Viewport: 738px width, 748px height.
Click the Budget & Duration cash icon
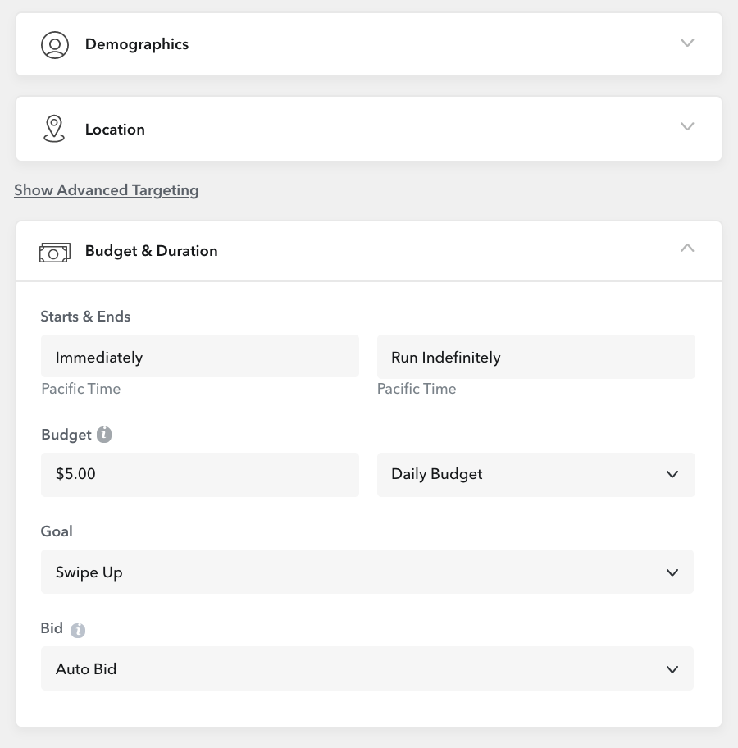(x=55, y=252)
